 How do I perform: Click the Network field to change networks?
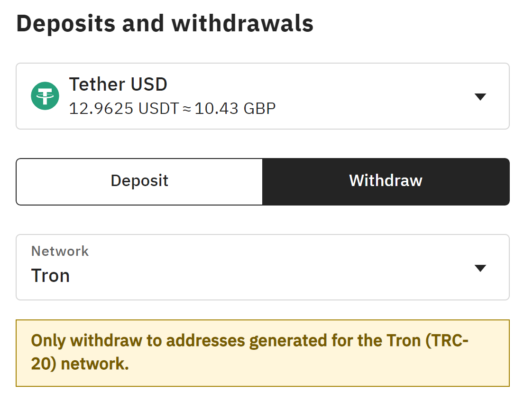pyautogui.click(x=262, y=268)
